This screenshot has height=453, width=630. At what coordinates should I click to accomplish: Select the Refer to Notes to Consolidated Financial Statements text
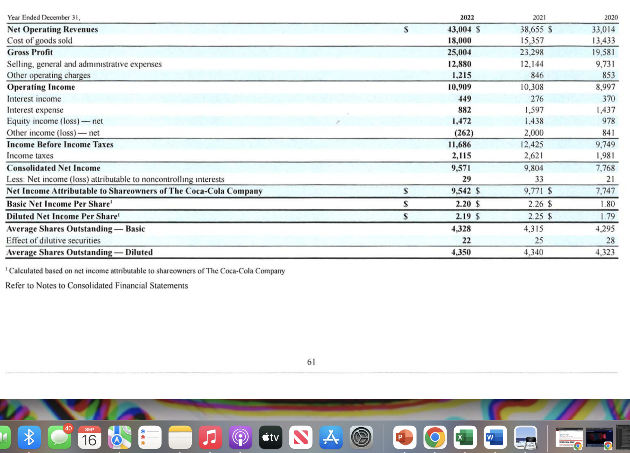[96, 285]
